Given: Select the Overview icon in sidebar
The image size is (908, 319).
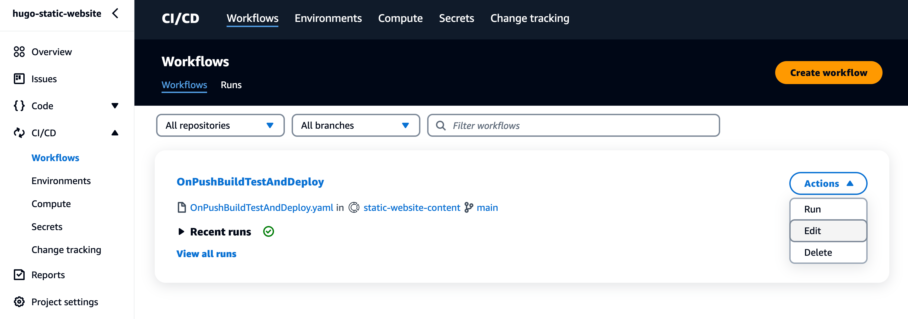Looking at the screenshot, I should [x=20, y=51].
